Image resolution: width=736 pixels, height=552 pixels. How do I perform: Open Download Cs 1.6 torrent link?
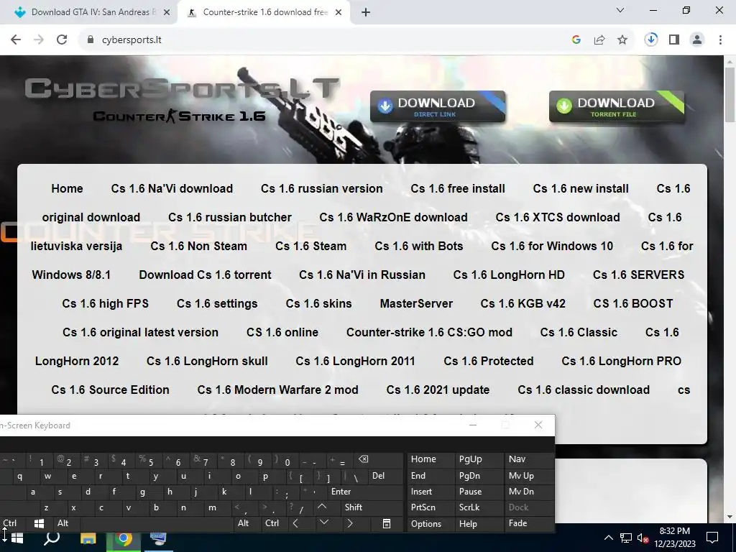[x=205, y=275]
